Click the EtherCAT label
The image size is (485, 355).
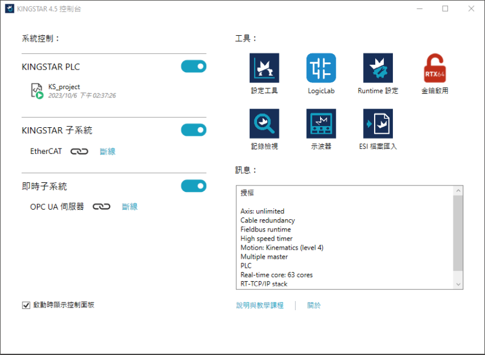[46, 151]
